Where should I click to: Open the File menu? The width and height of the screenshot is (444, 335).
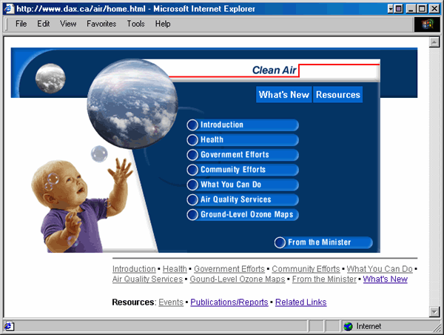(21, 24)
